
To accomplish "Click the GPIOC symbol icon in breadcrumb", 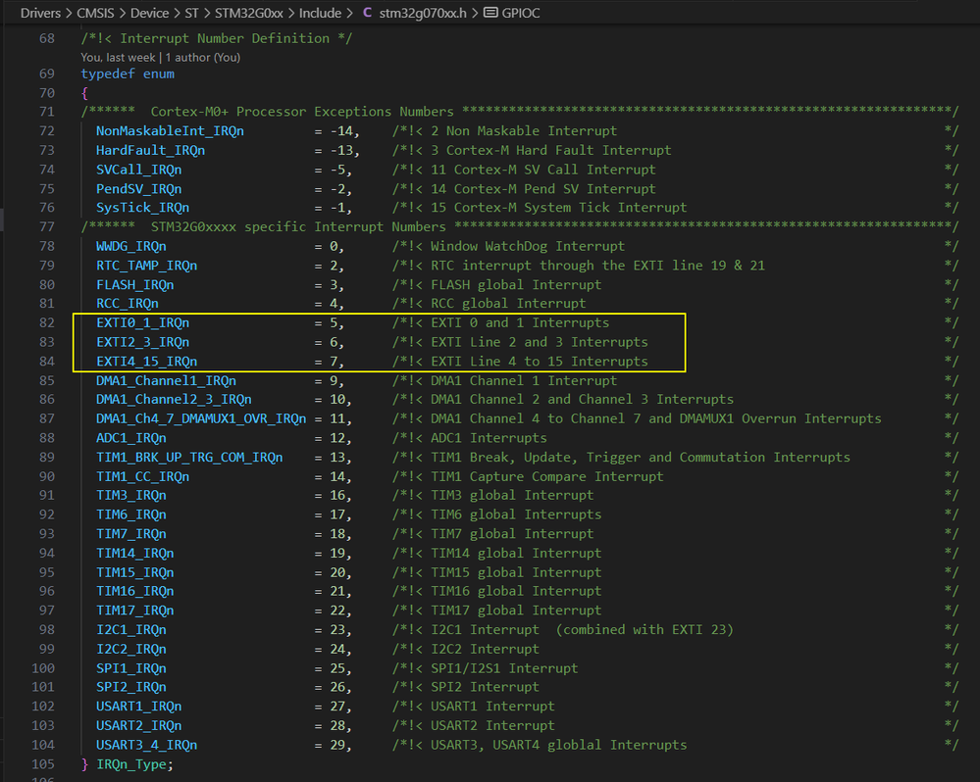I will [x=491, y=14].
